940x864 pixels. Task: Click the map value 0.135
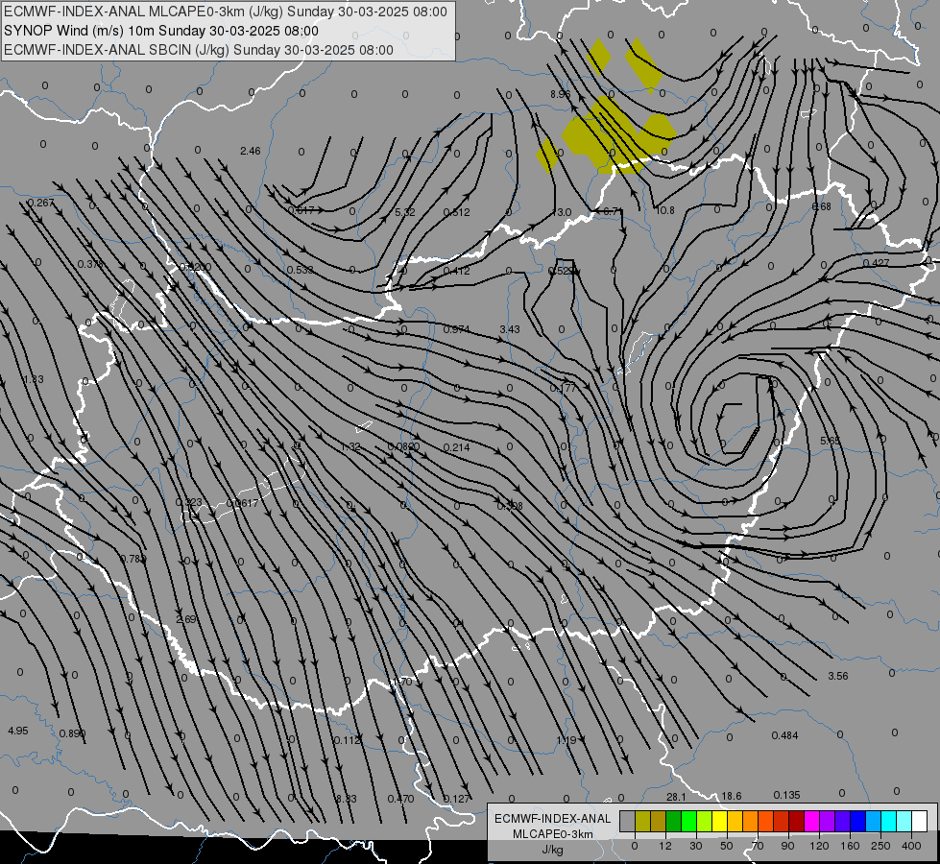pyautogui.click(x=786, y=795)
